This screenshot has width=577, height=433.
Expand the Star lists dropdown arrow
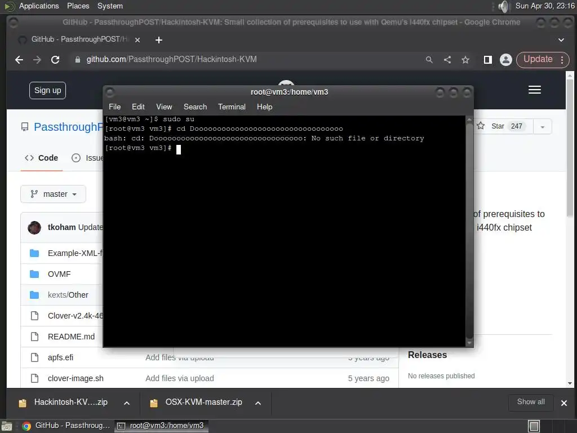click(543, 127)
